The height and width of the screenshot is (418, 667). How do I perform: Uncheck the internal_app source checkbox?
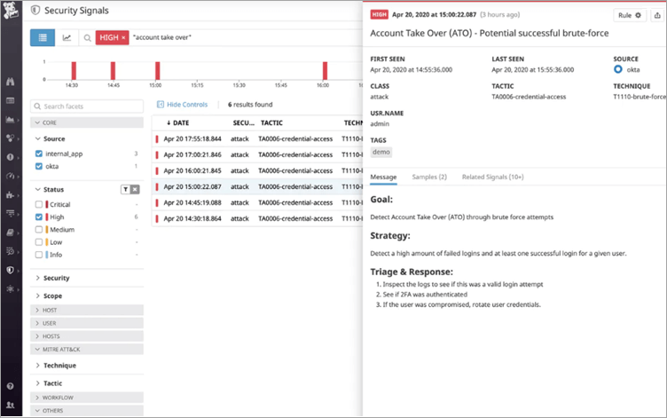(38, 154)
